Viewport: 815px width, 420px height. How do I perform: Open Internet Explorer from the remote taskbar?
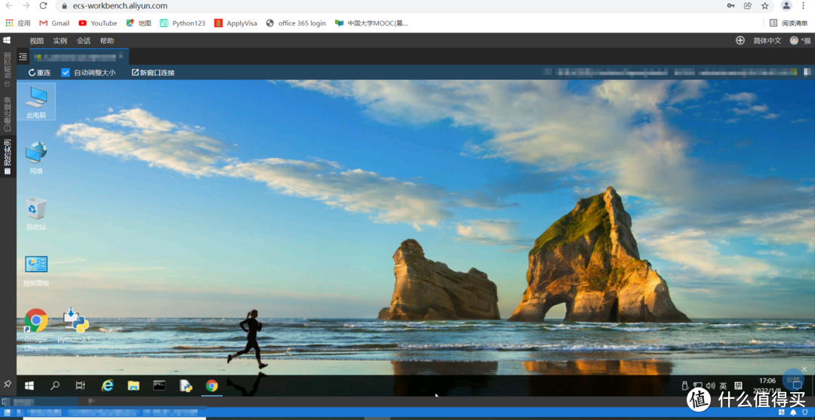[x=107, y=385]
